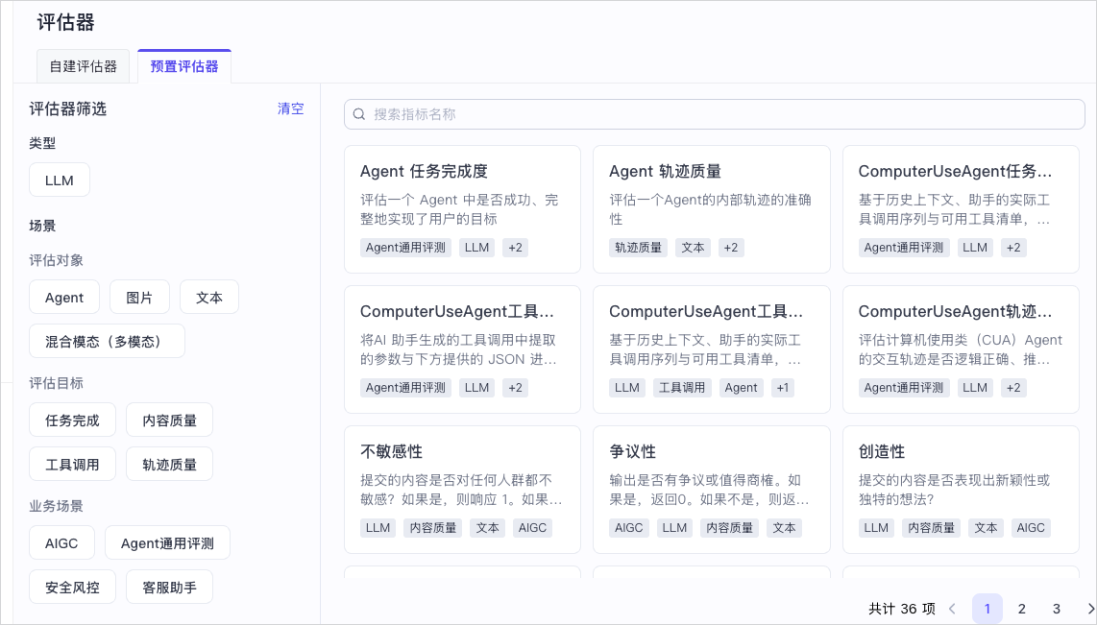Focus the 搜索指标名称 search field

715,114
